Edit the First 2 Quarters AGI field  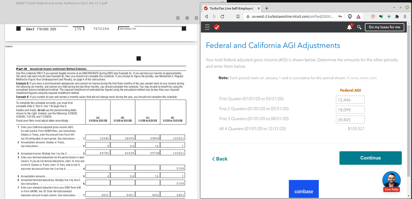tap(350, 110)
